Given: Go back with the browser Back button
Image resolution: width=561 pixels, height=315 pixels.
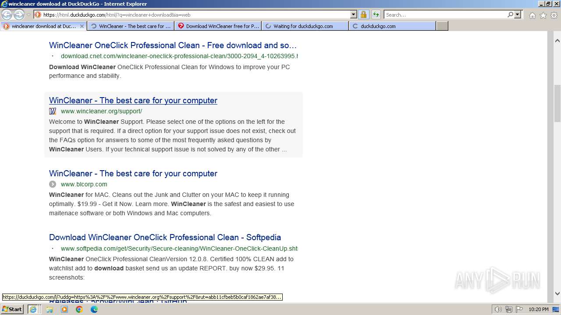Looking at the screenshot, I should [x=7, y=15].
